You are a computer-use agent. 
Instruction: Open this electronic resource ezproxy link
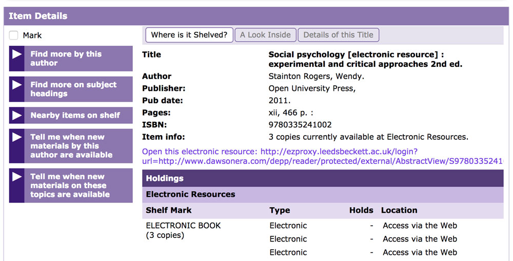[322, 156]
